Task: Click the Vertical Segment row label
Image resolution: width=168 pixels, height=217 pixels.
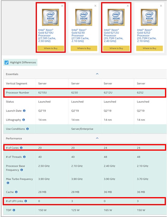Action: 16,83
